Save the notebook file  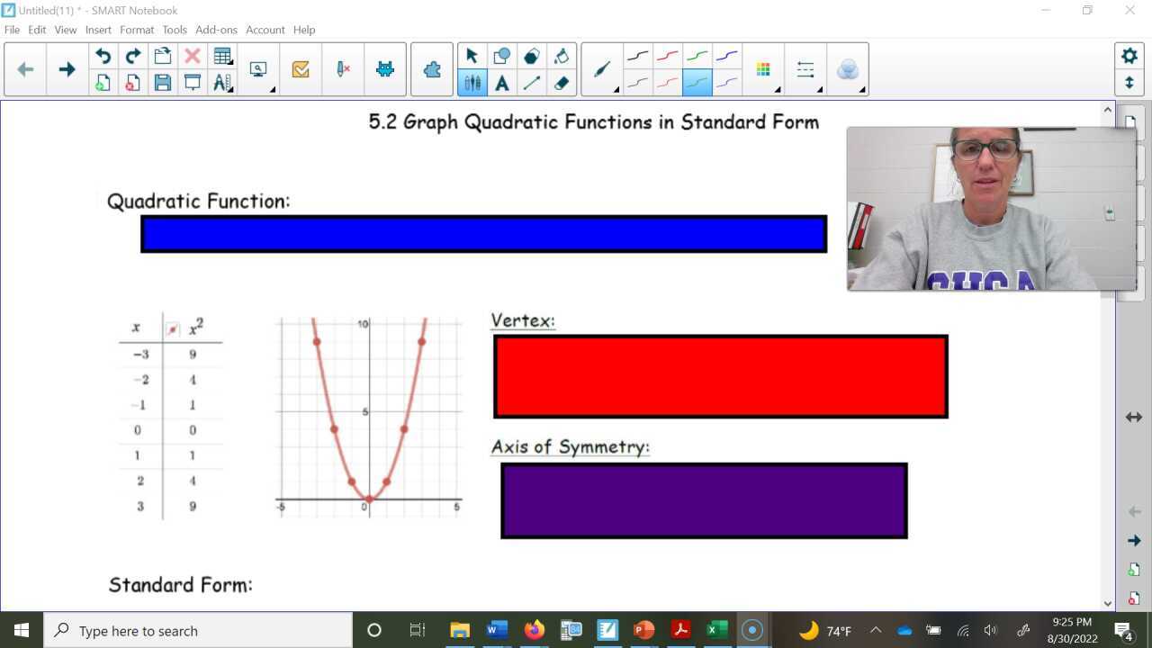click(163, 82)
